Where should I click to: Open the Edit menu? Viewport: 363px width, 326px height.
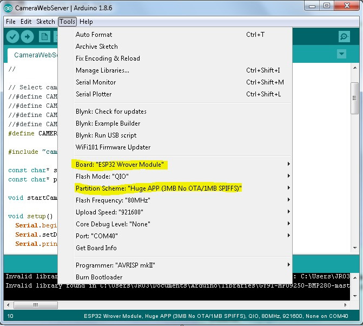[x=26, y=22]
